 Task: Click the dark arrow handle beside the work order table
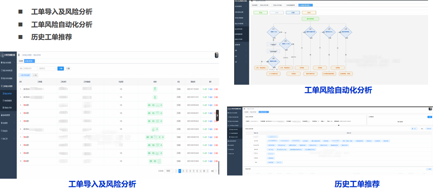coord(217,116)
